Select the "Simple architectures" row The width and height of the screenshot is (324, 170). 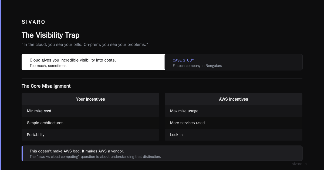point(90,123)
